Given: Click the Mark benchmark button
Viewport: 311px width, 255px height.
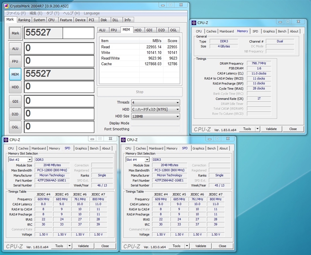Looking at the screenshot, I should (15, 33).
